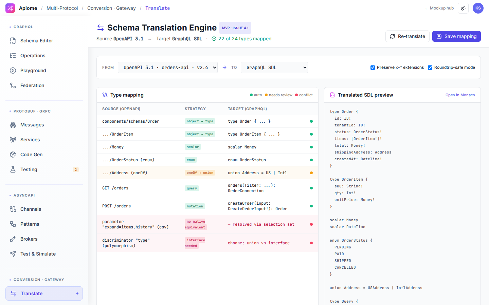
Task: Select the Translate sidebar item
Action: coord(44,293)
